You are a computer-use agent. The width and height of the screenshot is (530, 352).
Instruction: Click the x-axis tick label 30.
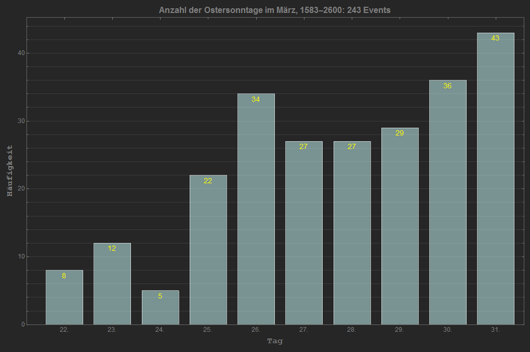[447, 330]
